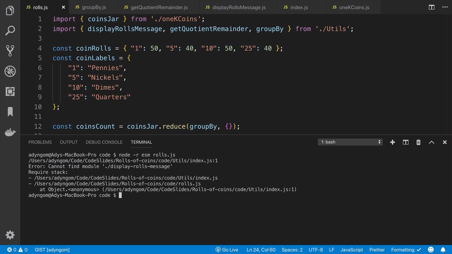Open the Extensions view
This screenshot has height=254, width=452.
click(x=10, y=91)
